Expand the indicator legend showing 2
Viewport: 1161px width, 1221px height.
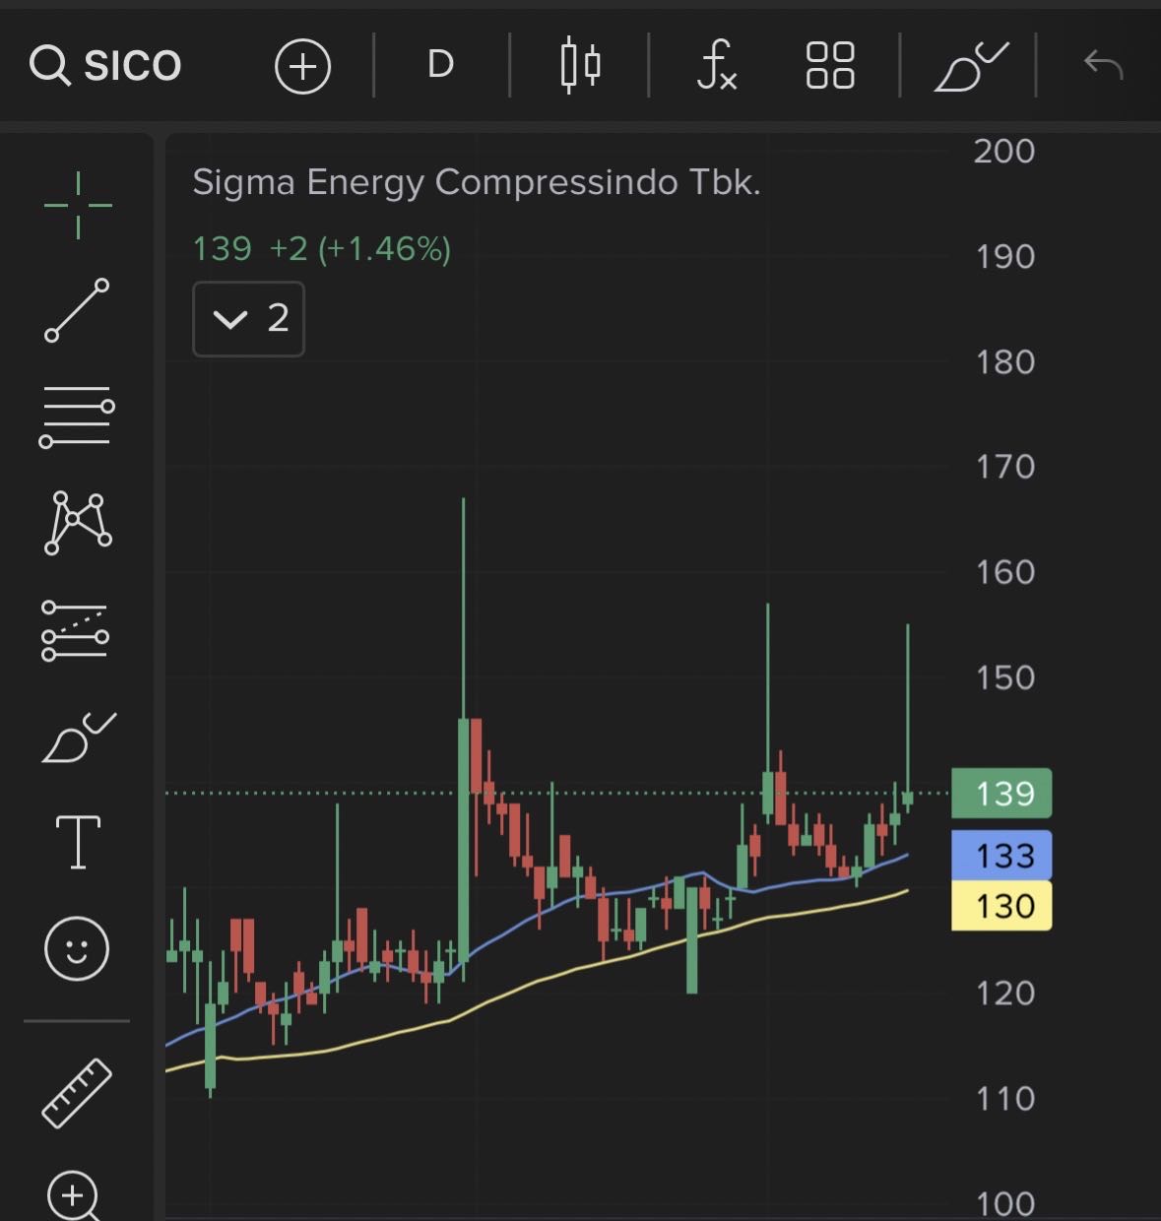(249, 319)
